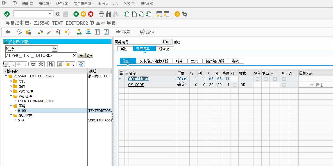The image size is (333, 166).
Task: Click the Z15540_TEXT_EDITOR02 program name field
Action: 39,55
